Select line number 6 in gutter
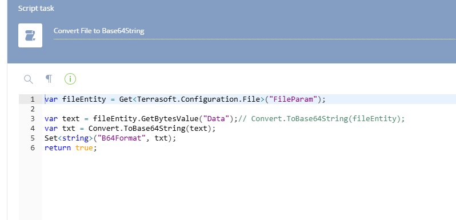The width and height of the screenshot is (456, 220). [x=32, y=148]
